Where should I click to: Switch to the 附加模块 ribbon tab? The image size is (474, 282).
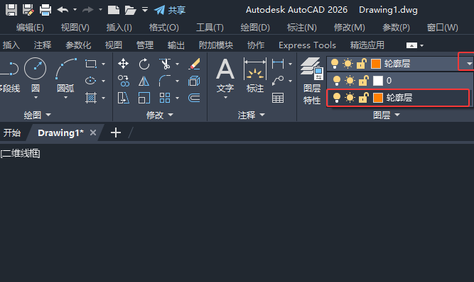216,45
